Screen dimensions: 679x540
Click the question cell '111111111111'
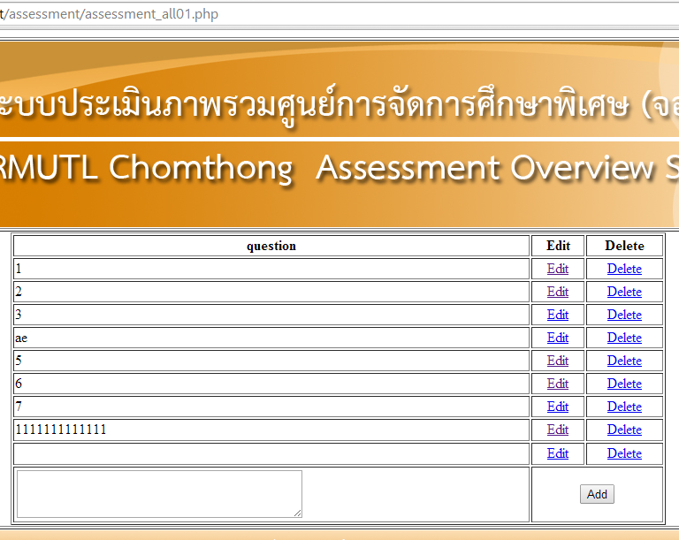point(271,430)
